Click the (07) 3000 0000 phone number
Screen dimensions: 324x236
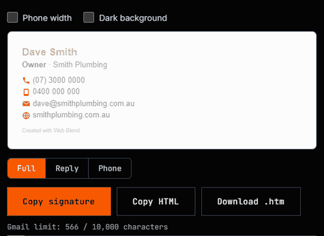59,80
